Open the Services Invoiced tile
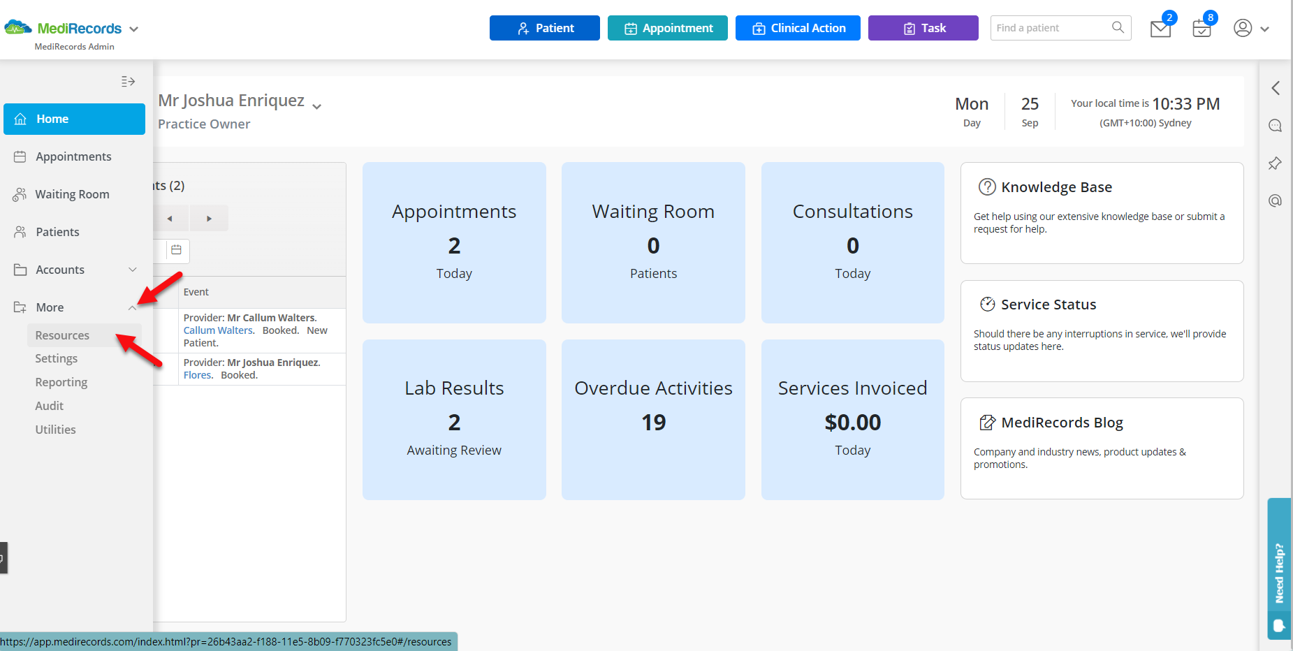The image size is (1293, 651). tap(852, 419)
